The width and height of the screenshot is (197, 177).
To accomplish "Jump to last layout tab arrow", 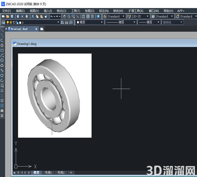I will [x=29, y=173].
